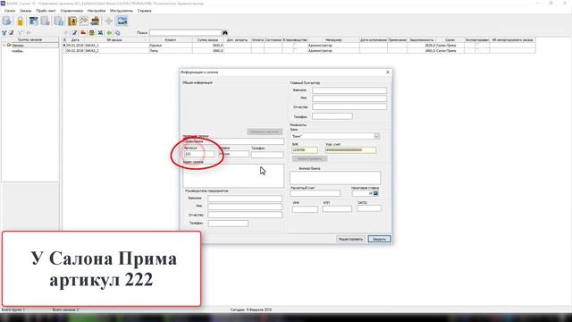Open the Заказы menu
572x322 pixels.
[26, 11]
